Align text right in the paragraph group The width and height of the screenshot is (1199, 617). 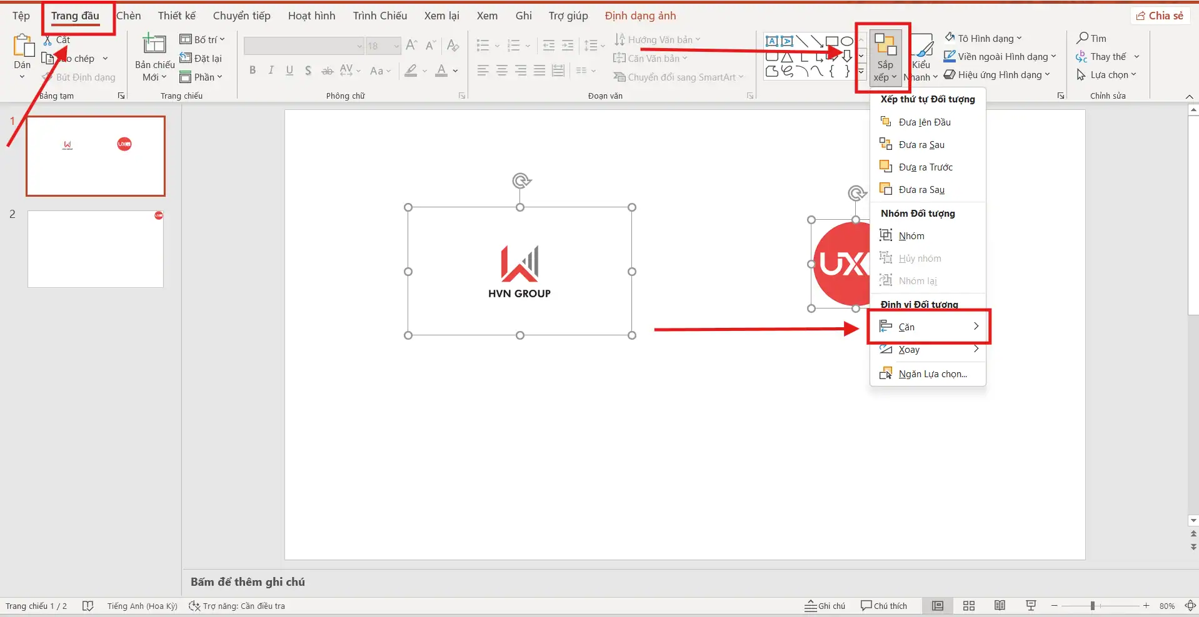521,71
